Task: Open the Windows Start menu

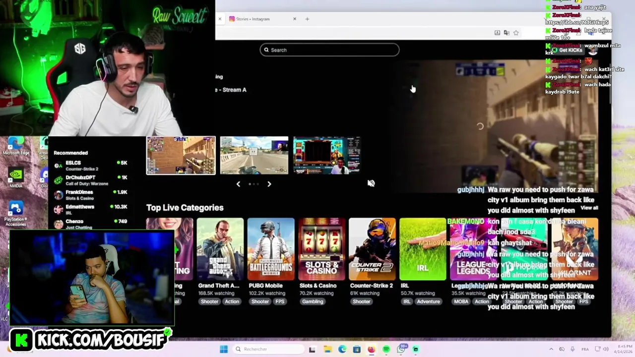Action: tap(224, 349)
